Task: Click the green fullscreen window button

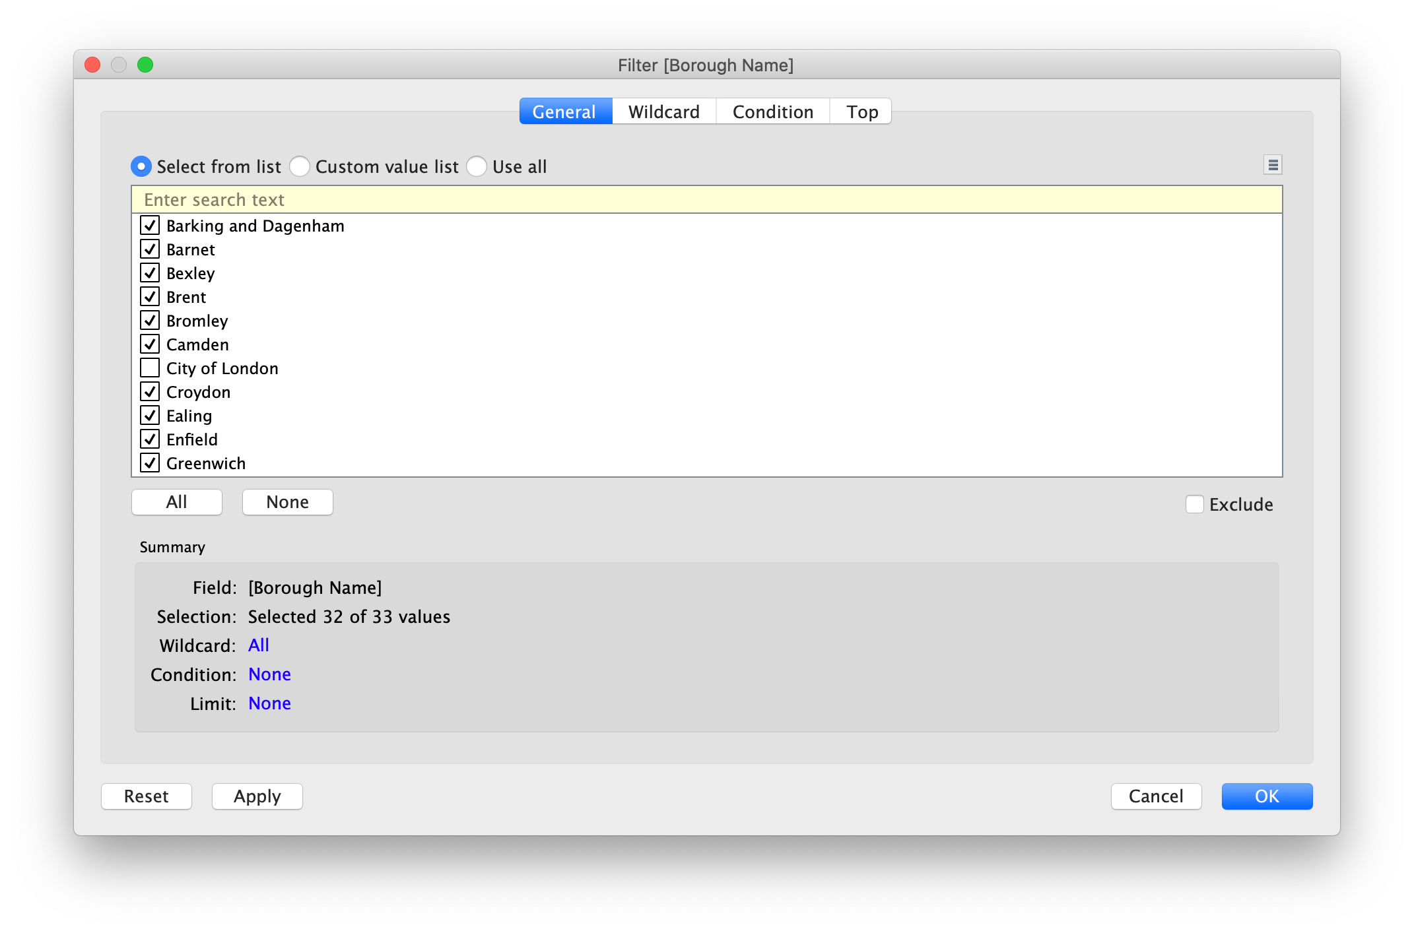Action: (x=145, y=65)
